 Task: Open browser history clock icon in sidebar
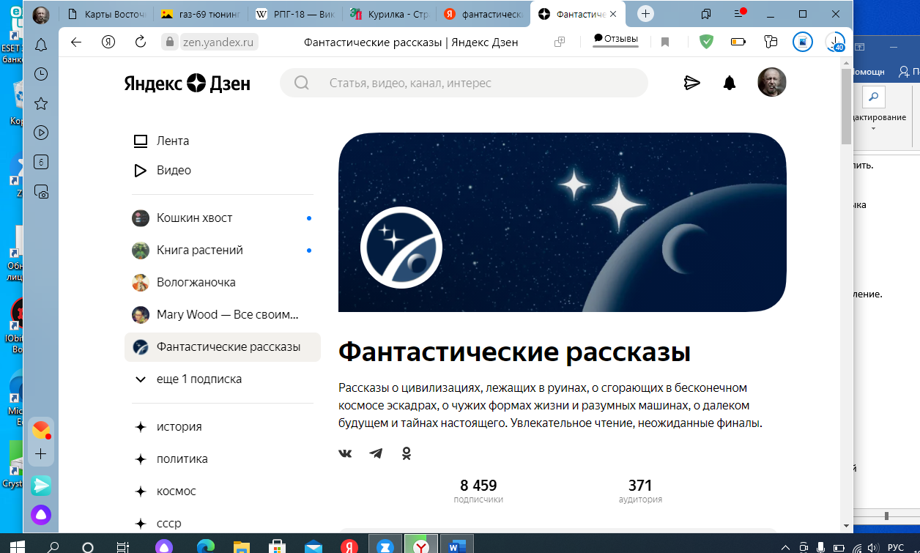pyautogui.click(x=41, y=74)
